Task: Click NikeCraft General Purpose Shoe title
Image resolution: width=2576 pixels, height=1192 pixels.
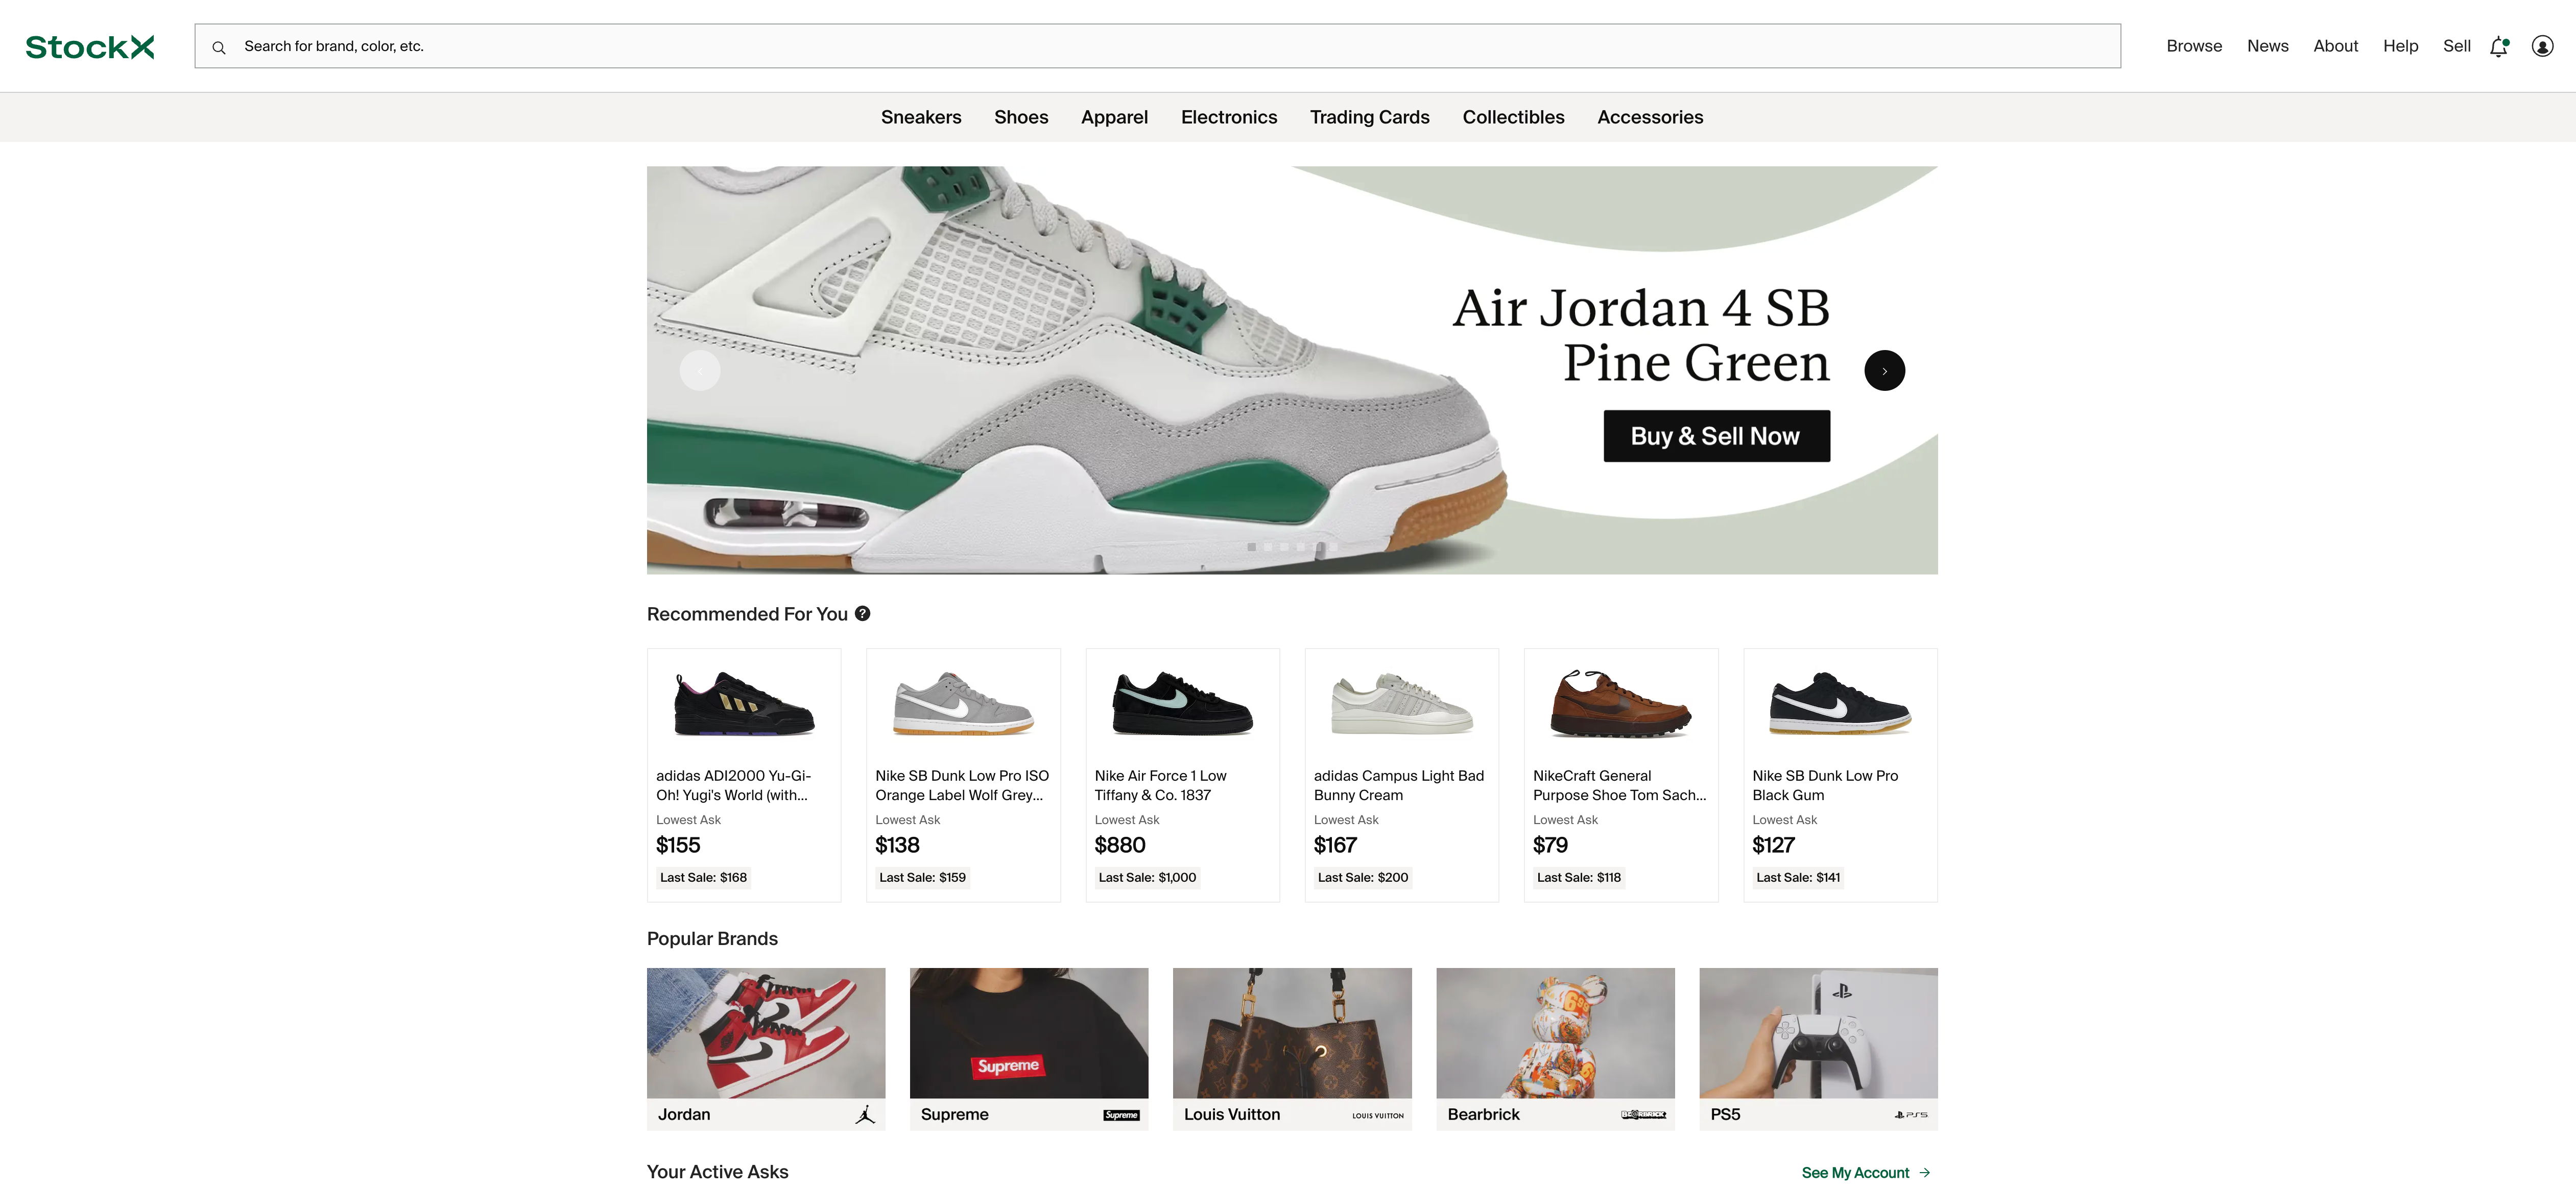Action: coord(1619,785)
